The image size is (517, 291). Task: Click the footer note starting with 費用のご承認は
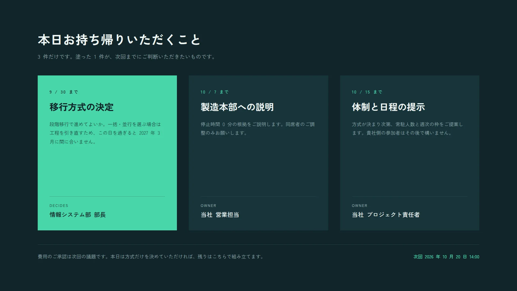(151, 257)
